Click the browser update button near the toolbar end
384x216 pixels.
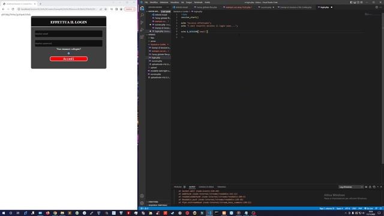click(130, 9)
